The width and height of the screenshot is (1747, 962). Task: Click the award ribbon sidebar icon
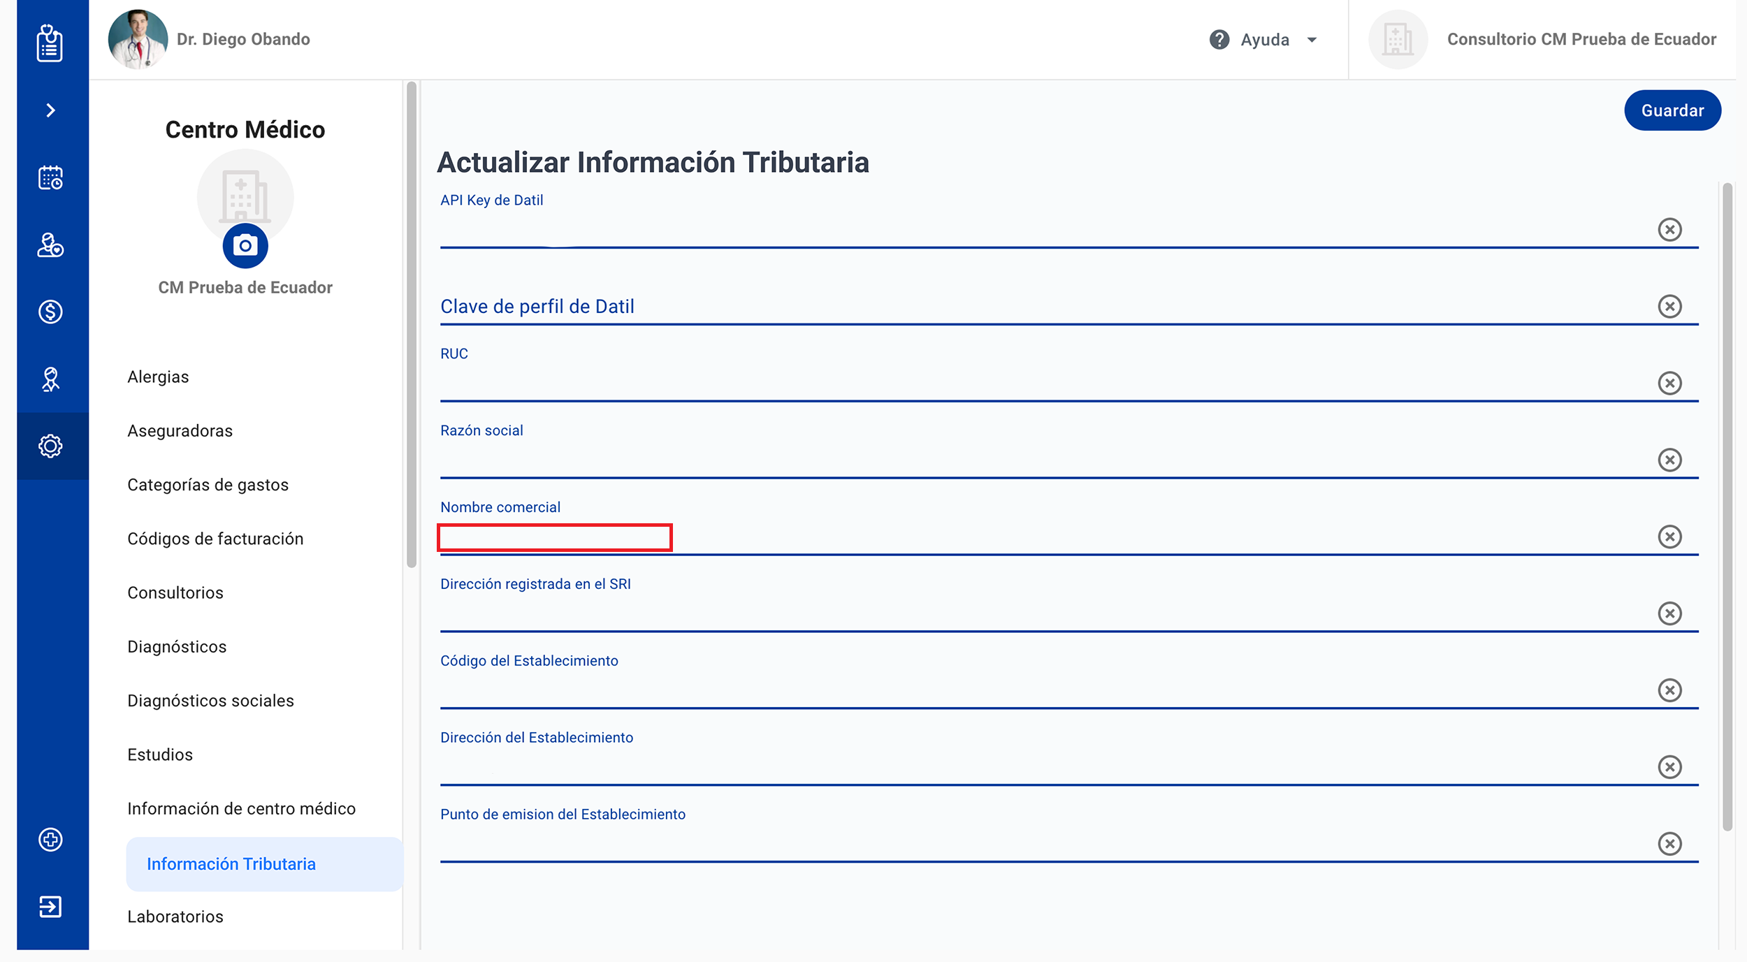(50, 379)
